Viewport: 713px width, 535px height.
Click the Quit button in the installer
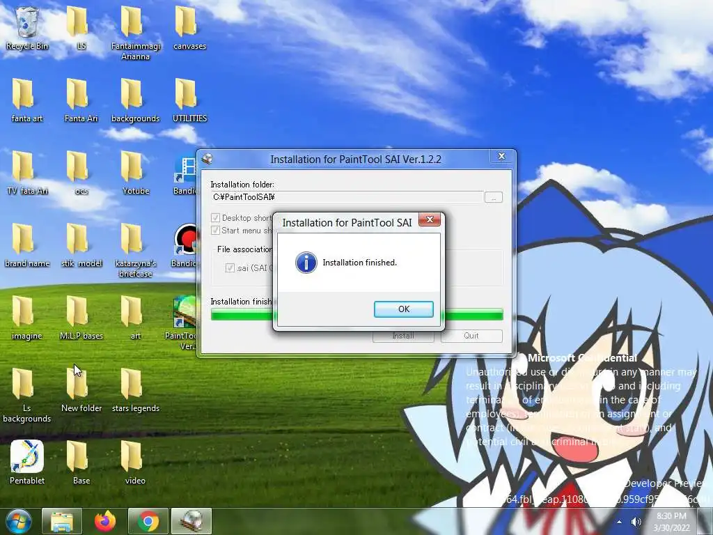471,336
